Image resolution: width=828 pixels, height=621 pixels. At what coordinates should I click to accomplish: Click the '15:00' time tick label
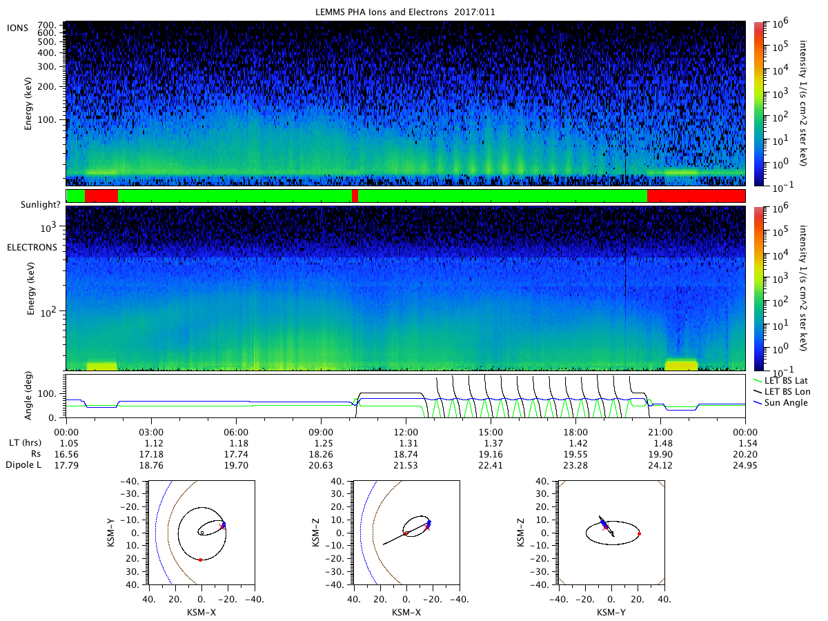pos(491,431)
